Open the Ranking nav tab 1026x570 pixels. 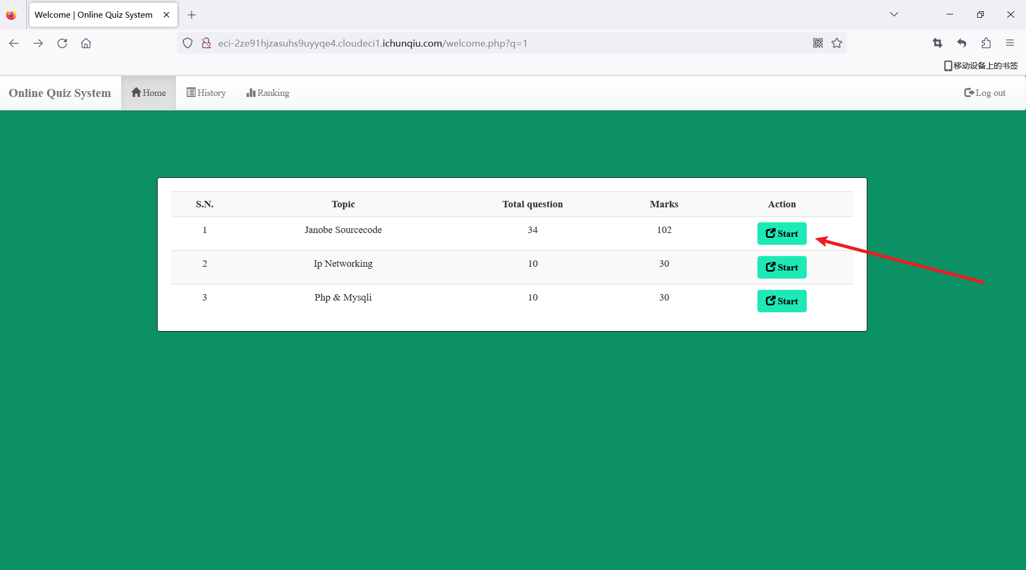point(268,93)
